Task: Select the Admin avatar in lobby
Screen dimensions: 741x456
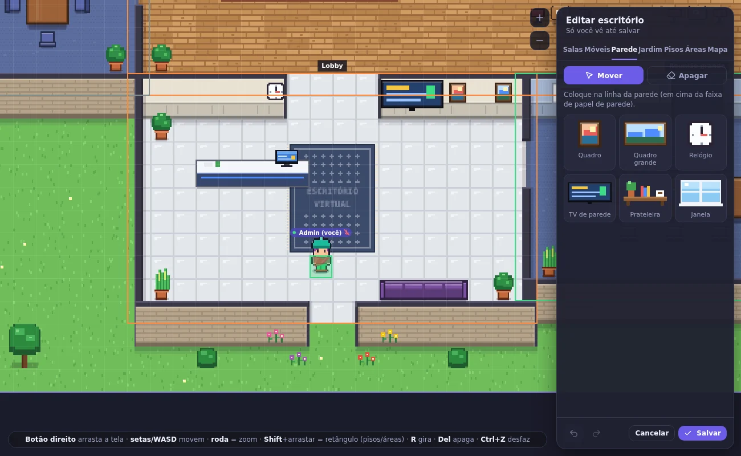Action: pyautogui.click(x=321, y=255)
